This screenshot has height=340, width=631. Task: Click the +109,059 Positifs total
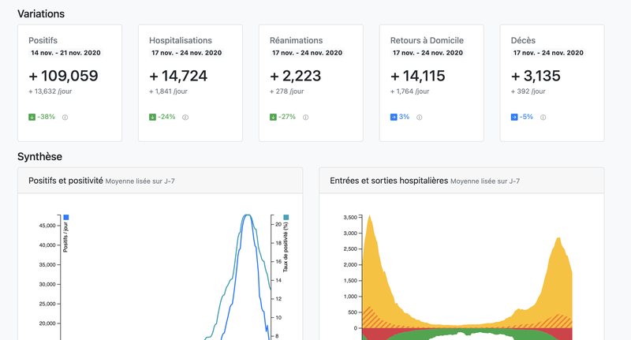click(63, 76)
